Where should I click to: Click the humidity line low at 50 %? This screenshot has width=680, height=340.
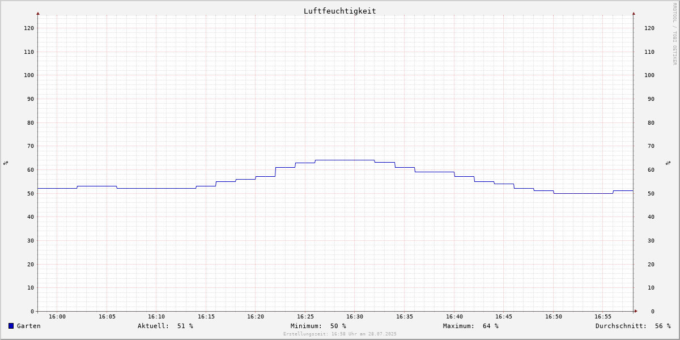(x=583, y=193)
